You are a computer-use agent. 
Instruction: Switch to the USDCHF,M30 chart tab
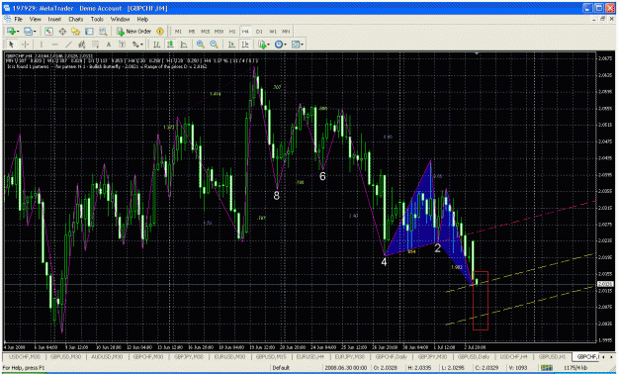coord(25,356)
